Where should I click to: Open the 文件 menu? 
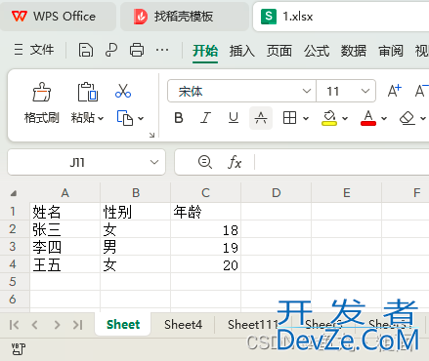[34, 50]
